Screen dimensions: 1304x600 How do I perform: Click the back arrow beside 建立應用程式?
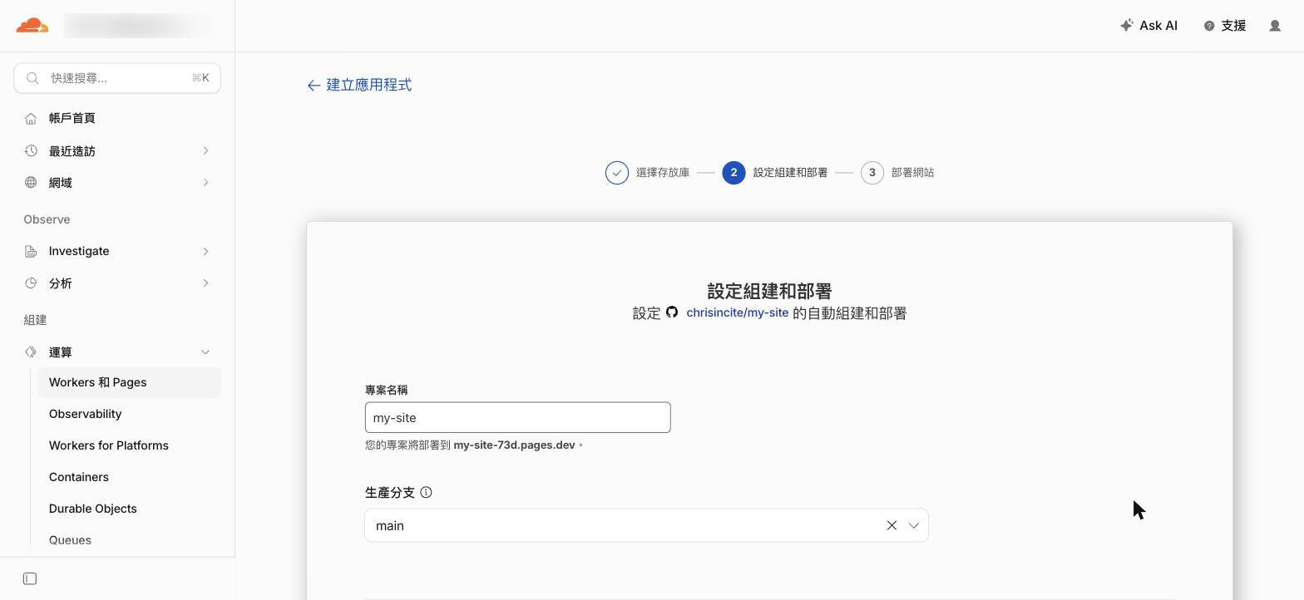pos(314,85)
